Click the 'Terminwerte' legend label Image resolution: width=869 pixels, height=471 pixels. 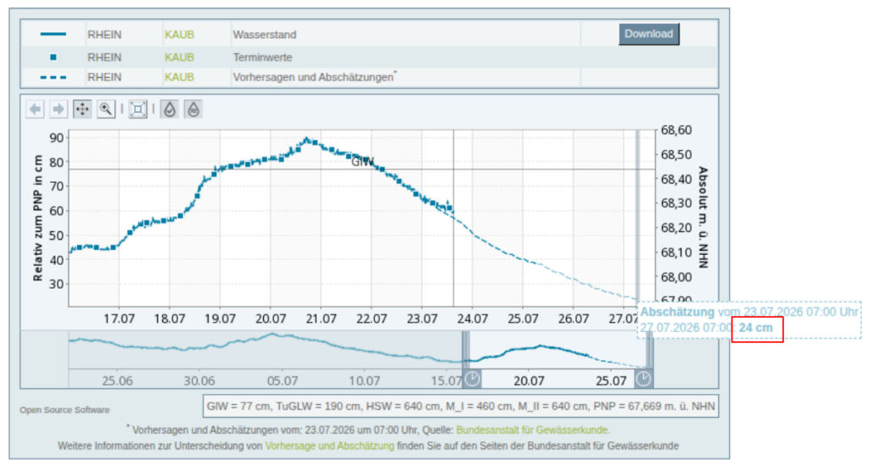pos(262,57)
